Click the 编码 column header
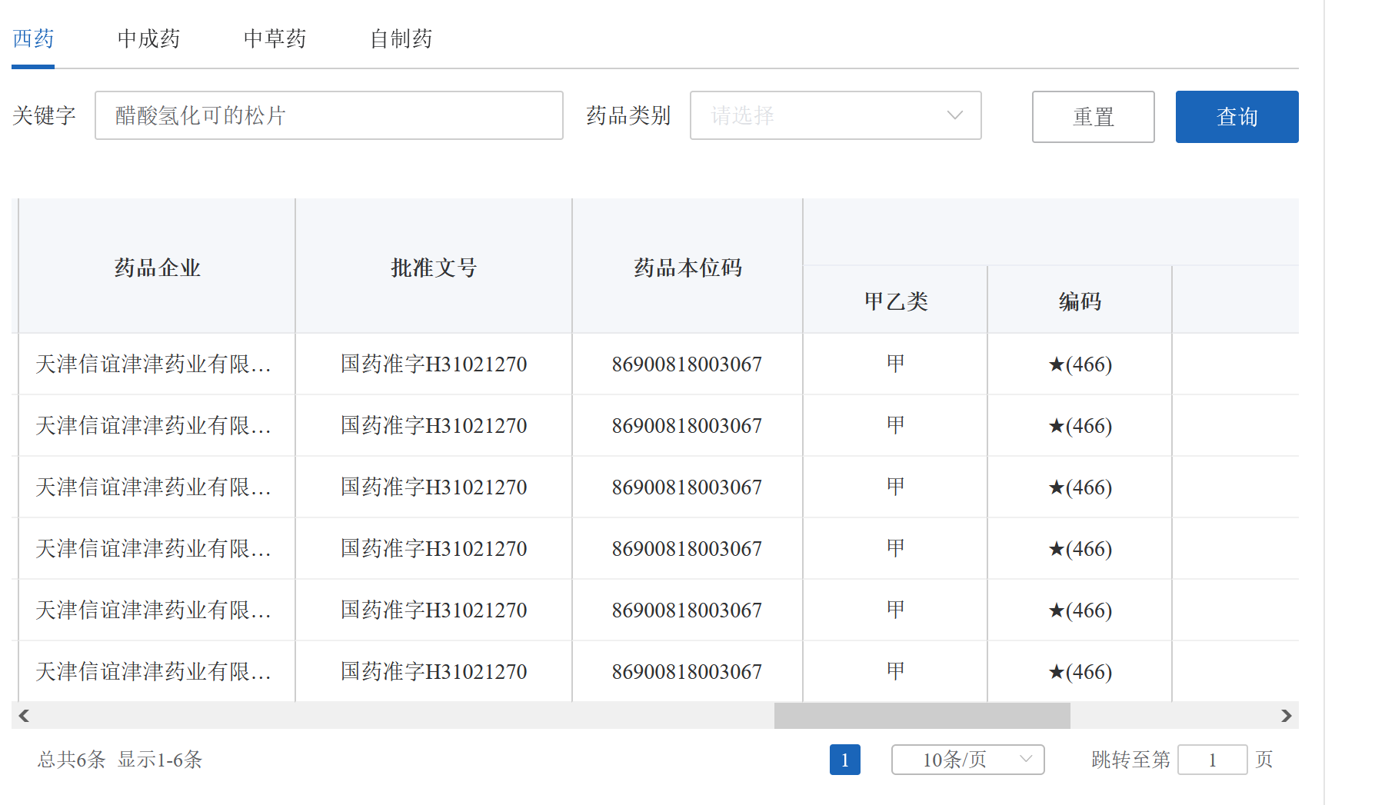Image resolution: width=1385 pixels, height=805 pixels. click(1080, 301)
